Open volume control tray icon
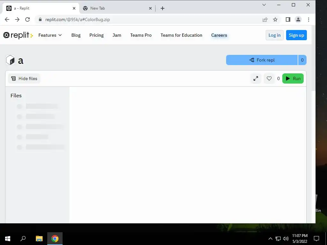 (286, 239)
